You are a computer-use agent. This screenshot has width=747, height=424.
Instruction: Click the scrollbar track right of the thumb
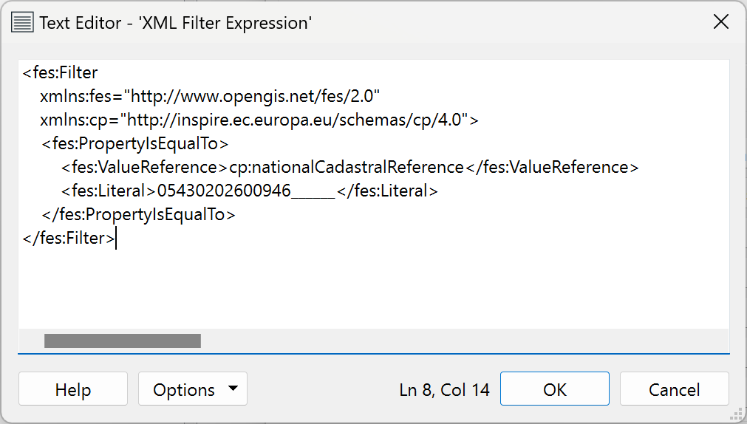pos(465,341)
